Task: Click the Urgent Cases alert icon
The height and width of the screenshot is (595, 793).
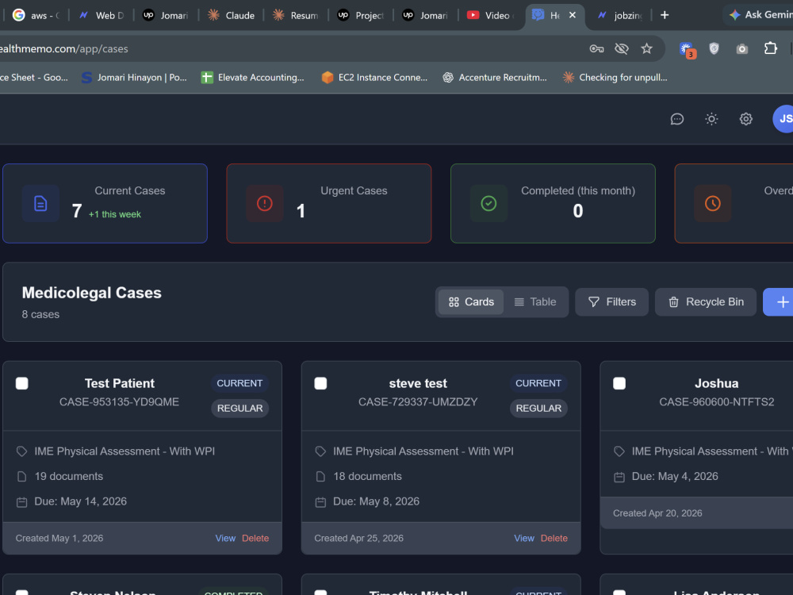Action: [265, 203]
